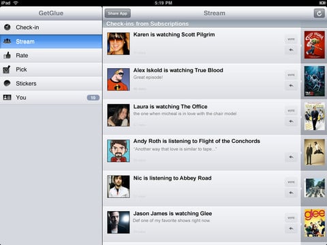Click the "Great episode!" comment
The image size is (327, 245).
click(x=148, y=78)
